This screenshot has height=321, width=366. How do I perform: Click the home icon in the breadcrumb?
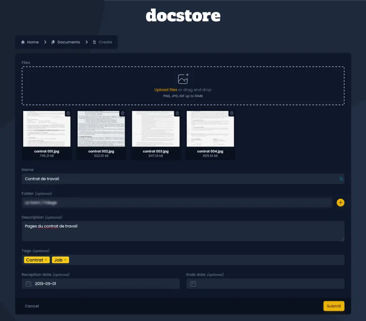(22, 42)
